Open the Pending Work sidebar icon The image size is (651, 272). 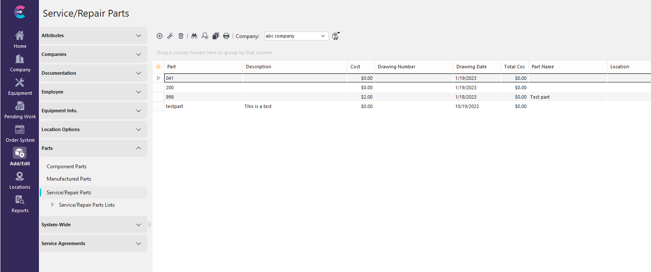pyautogui.click(x=20, y=110)
